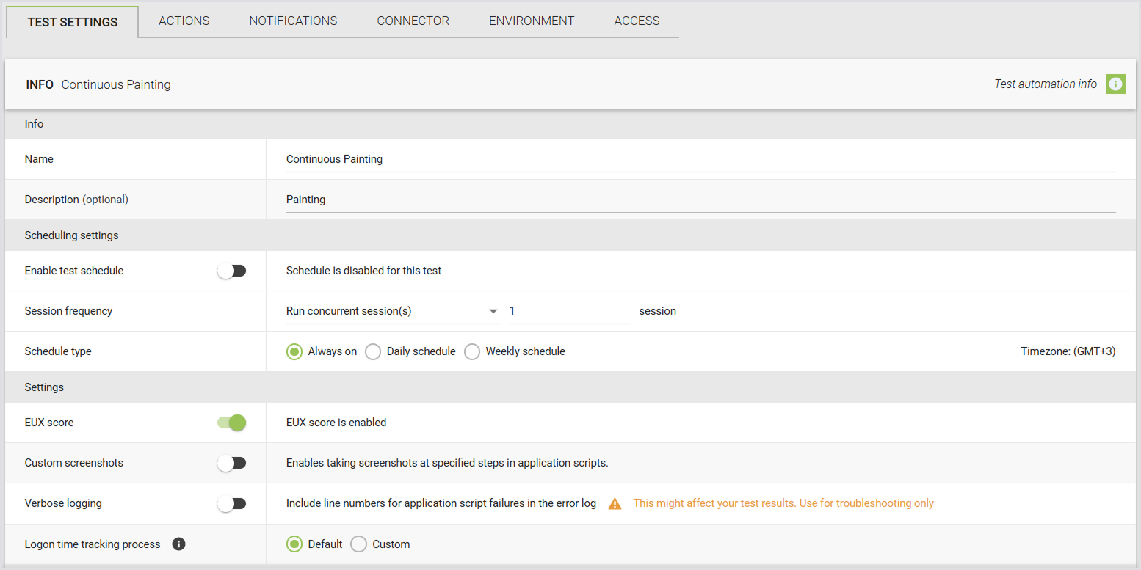Click the Name field containing Continuous Painting
The height and width of the screenshot is (570, 1141).
[x=700, y=159]
